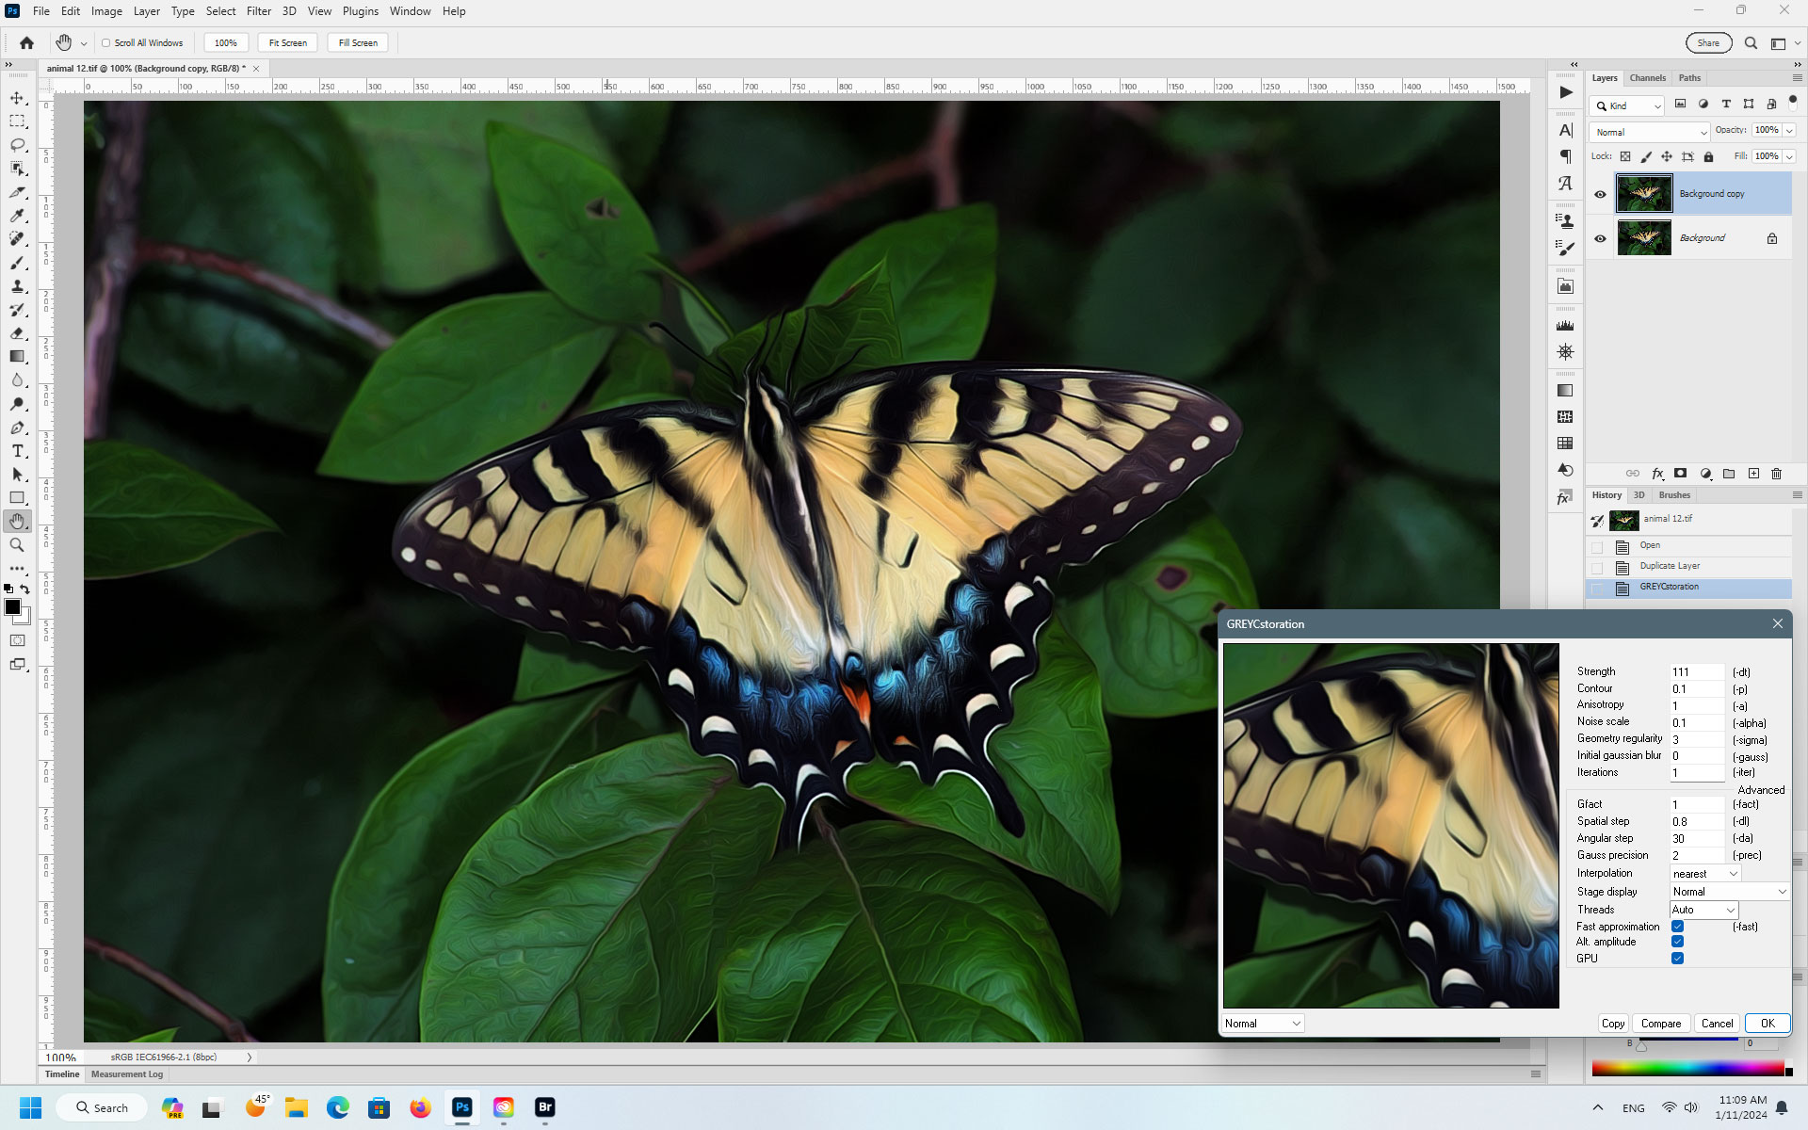Screen dimensions: 1808x1130
Task: Click the Compare button
Action: [x=1660, y=1024]
